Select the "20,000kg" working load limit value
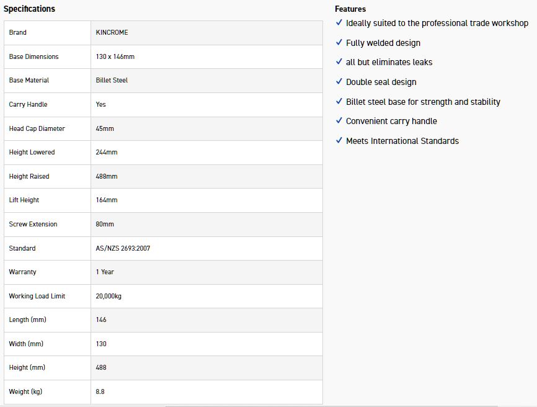Viewport: 537px width, 407px height. (109, 296)
